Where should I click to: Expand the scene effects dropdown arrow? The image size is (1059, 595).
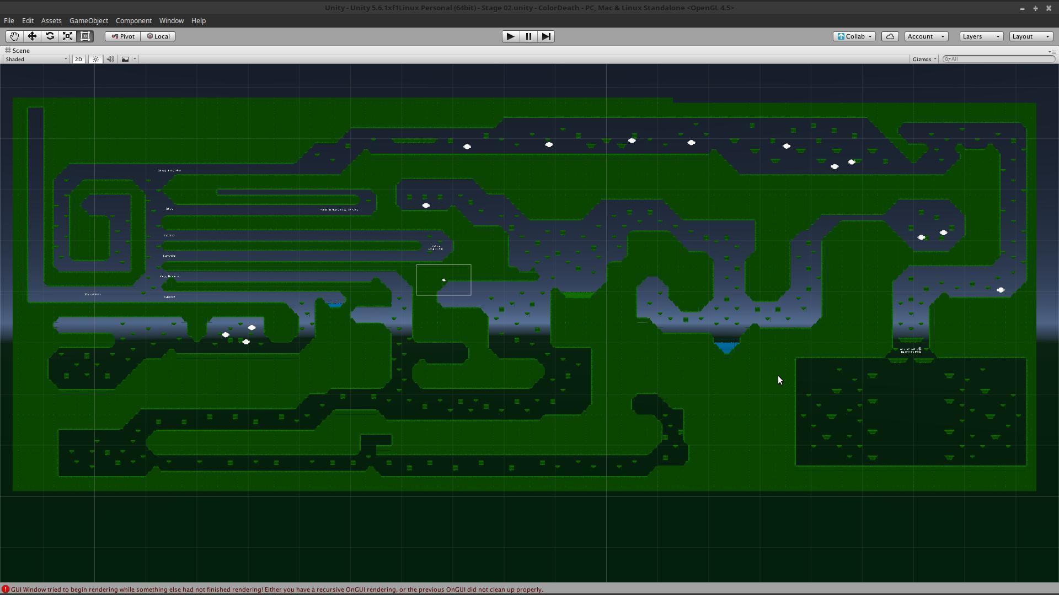pos(135,59)
